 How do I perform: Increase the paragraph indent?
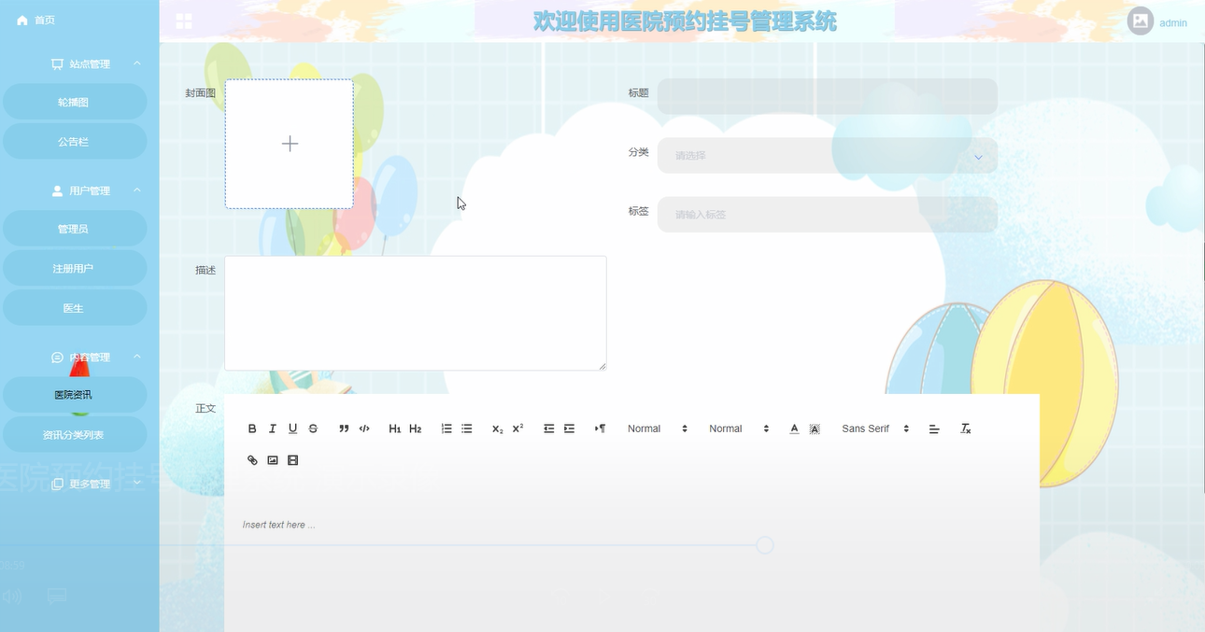click(x=569, y=428)
